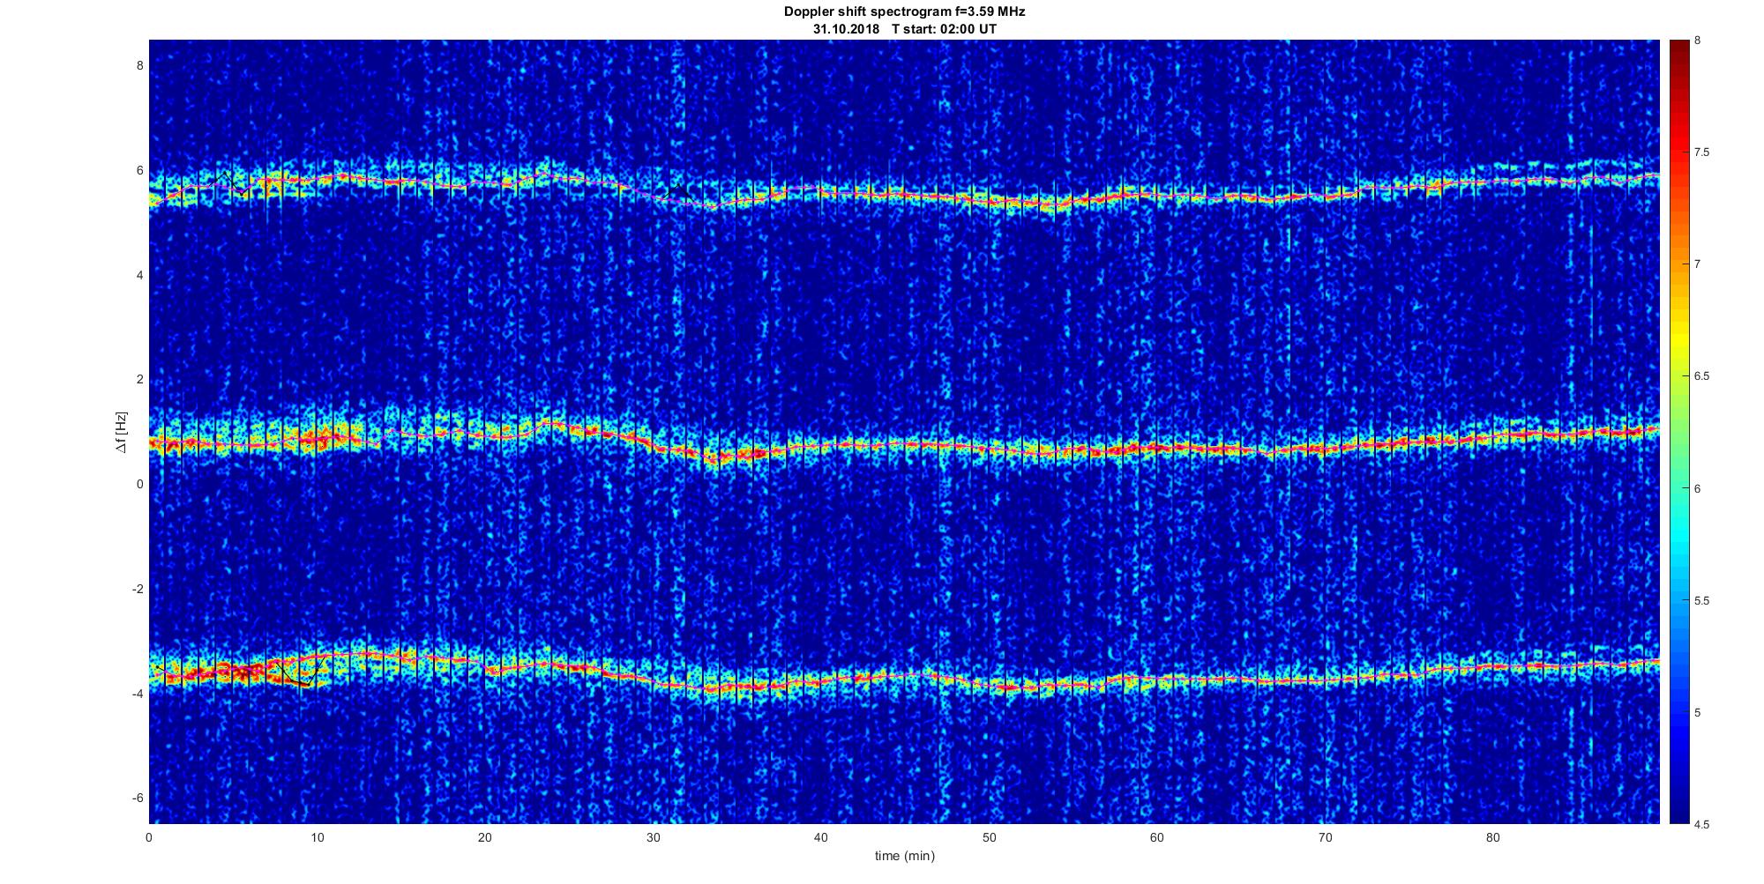Click the y-axis tick label '6'
The height and width of the screenshot is (884, 1764).
point(139,171)
